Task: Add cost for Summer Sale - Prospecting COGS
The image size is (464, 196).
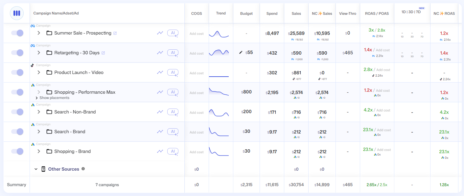Action: (x=197, y=34)
